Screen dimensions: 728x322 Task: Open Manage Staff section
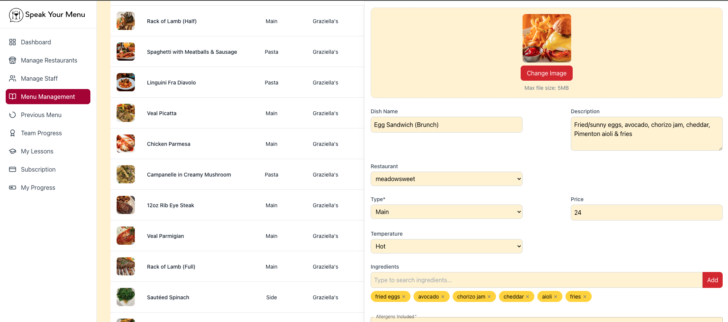tap(48, 78)
